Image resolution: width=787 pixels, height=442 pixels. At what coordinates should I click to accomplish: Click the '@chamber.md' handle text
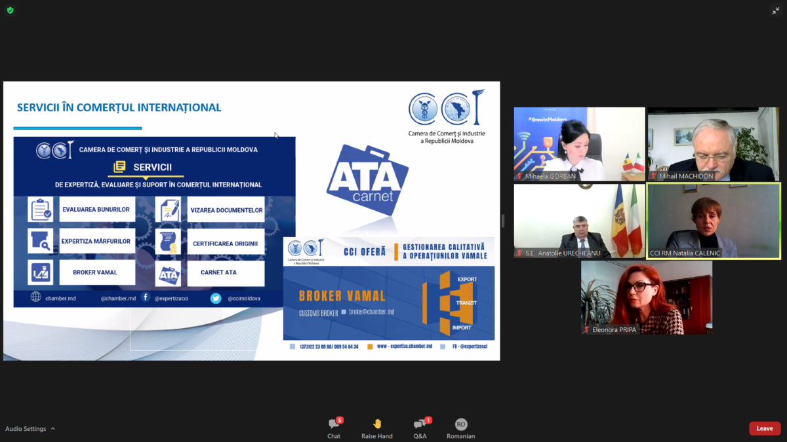point(118,298)
